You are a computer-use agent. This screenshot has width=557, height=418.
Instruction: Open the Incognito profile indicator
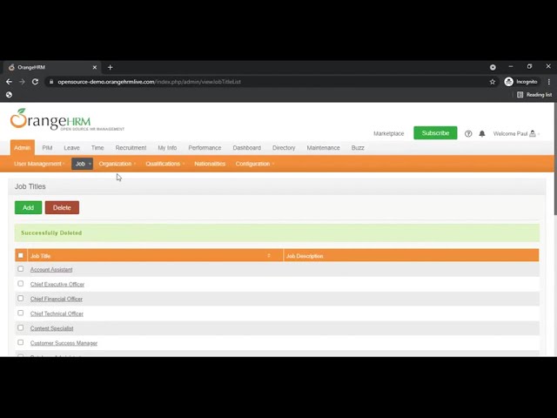click(521, 82)
